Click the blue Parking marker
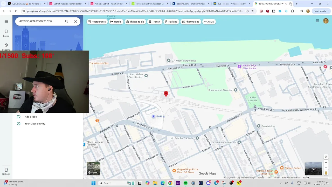Viewport: 332px width, 187px height. point(153,116)
